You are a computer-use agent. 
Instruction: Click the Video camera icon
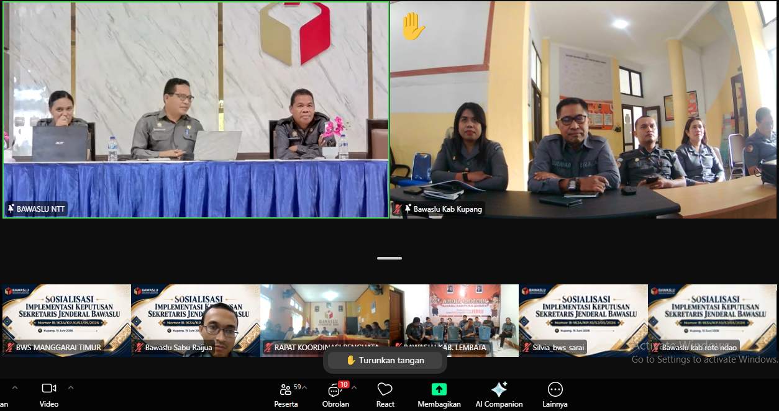click(49, 389)
